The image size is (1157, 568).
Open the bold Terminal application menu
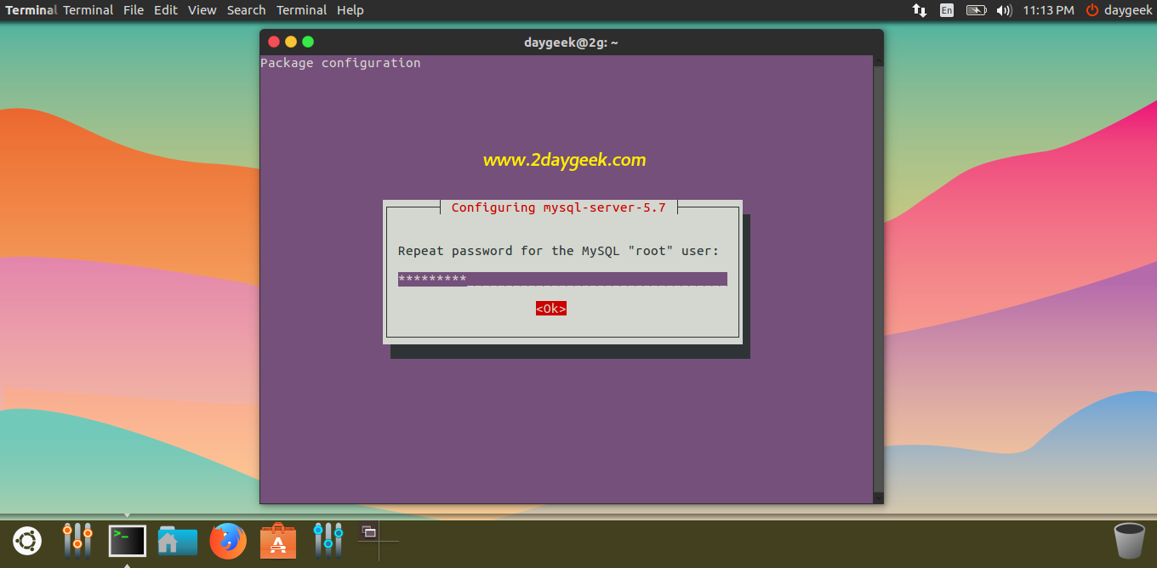[31, 10]
